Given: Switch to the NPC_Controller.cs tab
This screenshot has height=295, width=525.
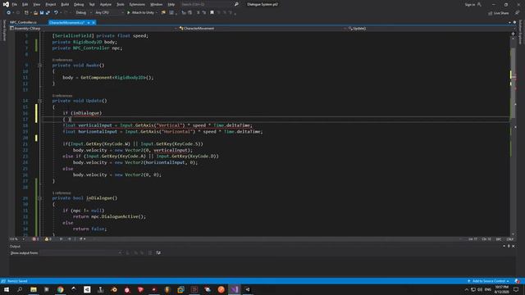Looking at the screenshot, I should coord(23,22).
